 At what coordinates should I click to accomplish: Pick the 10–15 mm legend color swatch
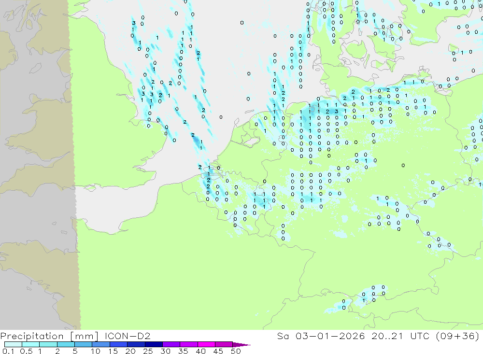click(x=101, y=344)
